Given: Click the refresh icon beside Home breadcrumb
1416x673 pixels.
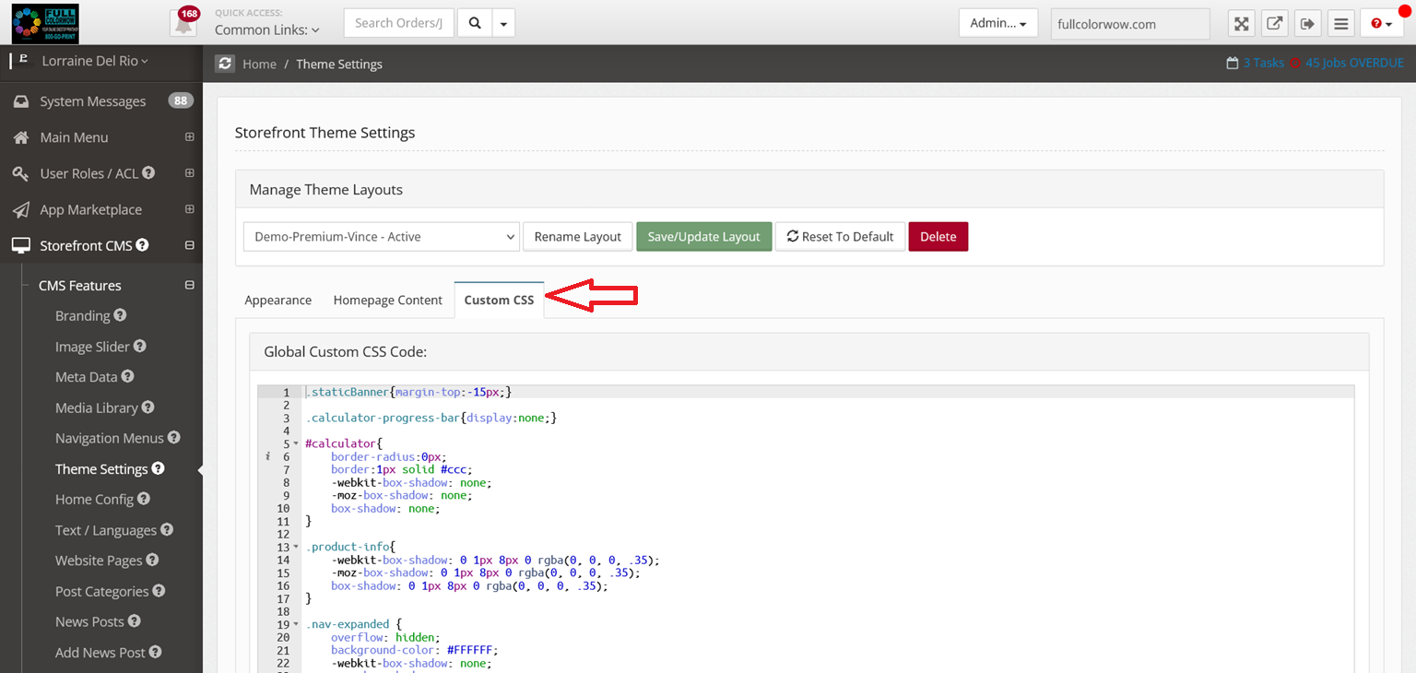Looking at the screenshot, I should [x=225, y=64].
